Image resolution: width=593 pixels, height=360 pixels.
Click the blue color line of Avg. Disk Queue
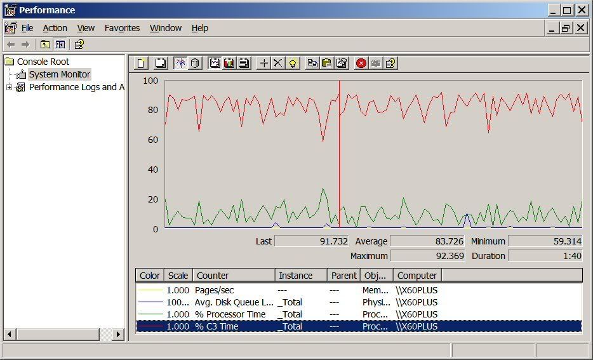tap(150, 302)
